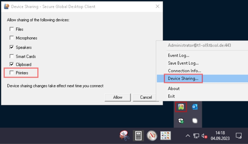The image size is (248, 144).
Task: Open the image thumbnail grid taskbar app
Action: (x=166, y=136)
